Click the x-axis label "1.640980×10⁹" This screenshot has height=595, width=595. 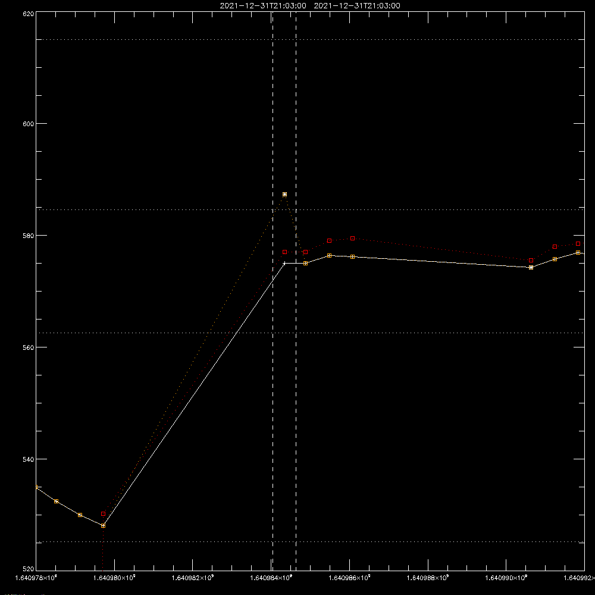click(114, 578)
